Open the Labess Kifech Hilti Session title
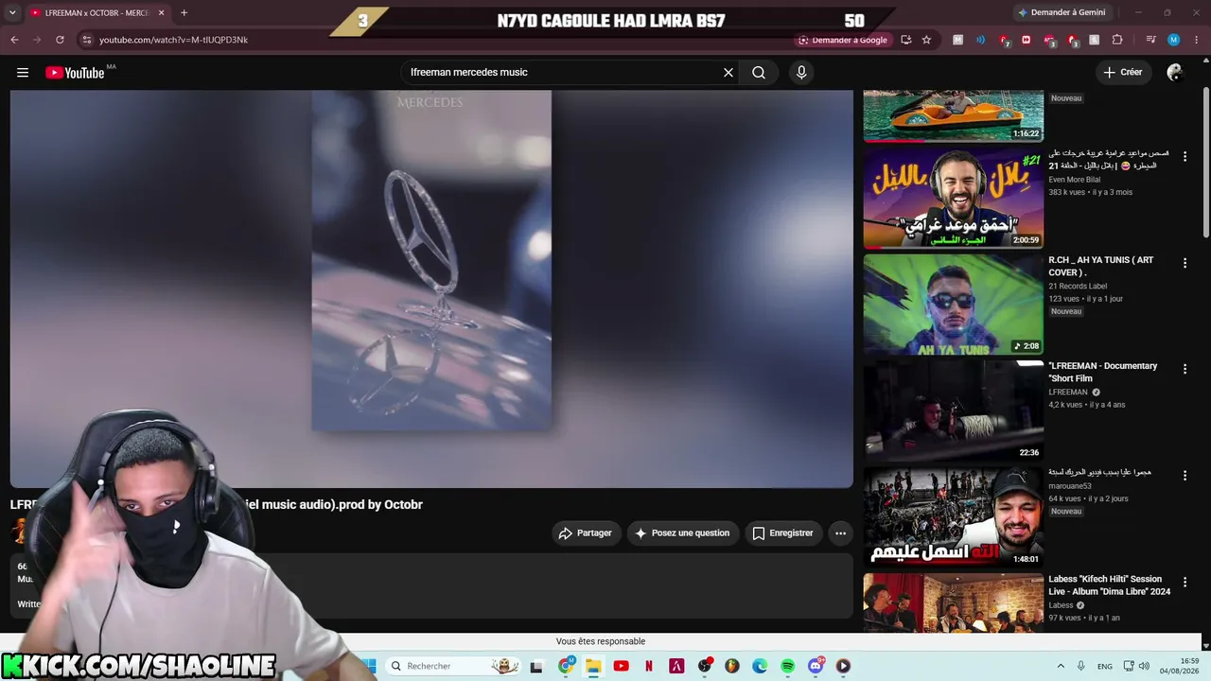1211x681 pixels. coord(1109,585)
